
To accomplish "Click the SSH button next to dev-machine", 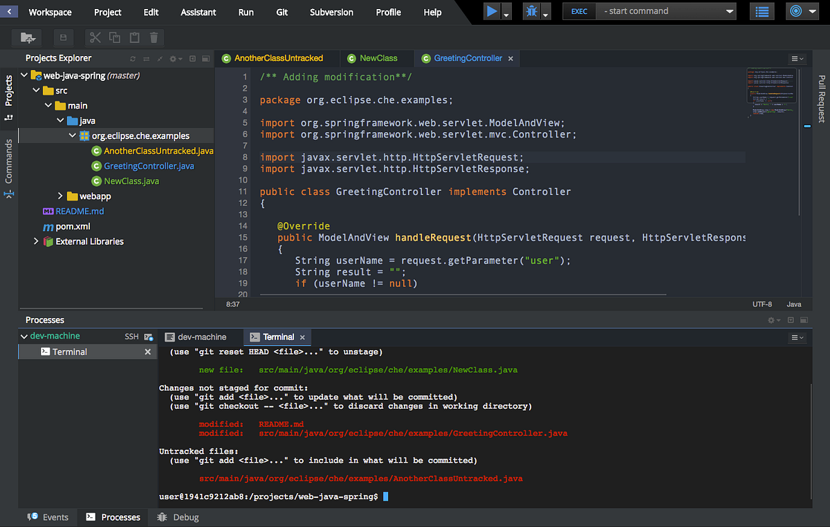I will (131, 337).
